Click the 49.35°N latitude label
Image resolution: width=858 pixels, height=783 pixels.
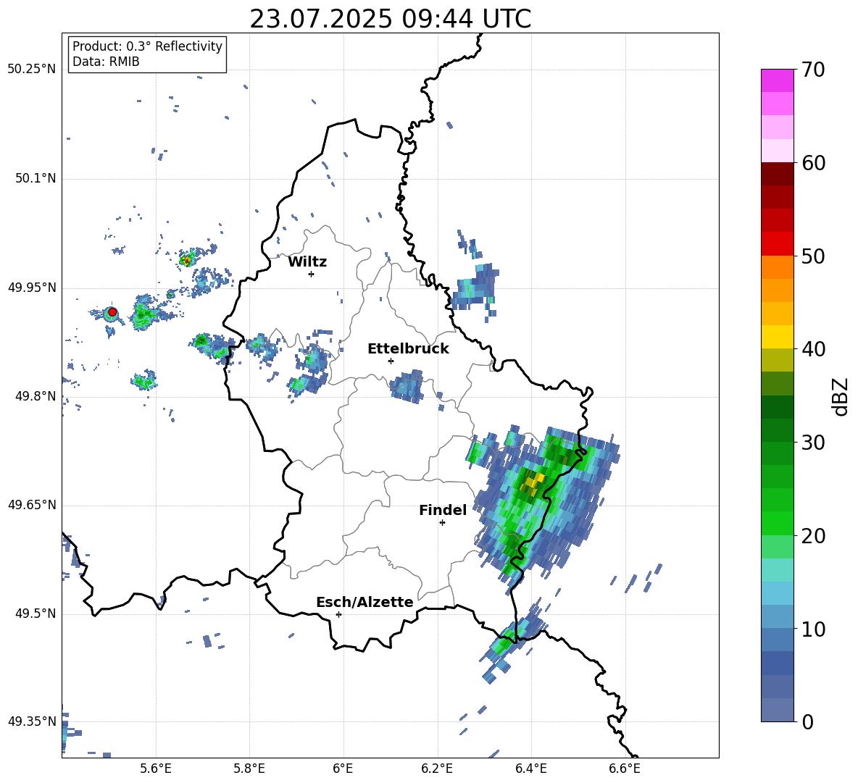32,721
